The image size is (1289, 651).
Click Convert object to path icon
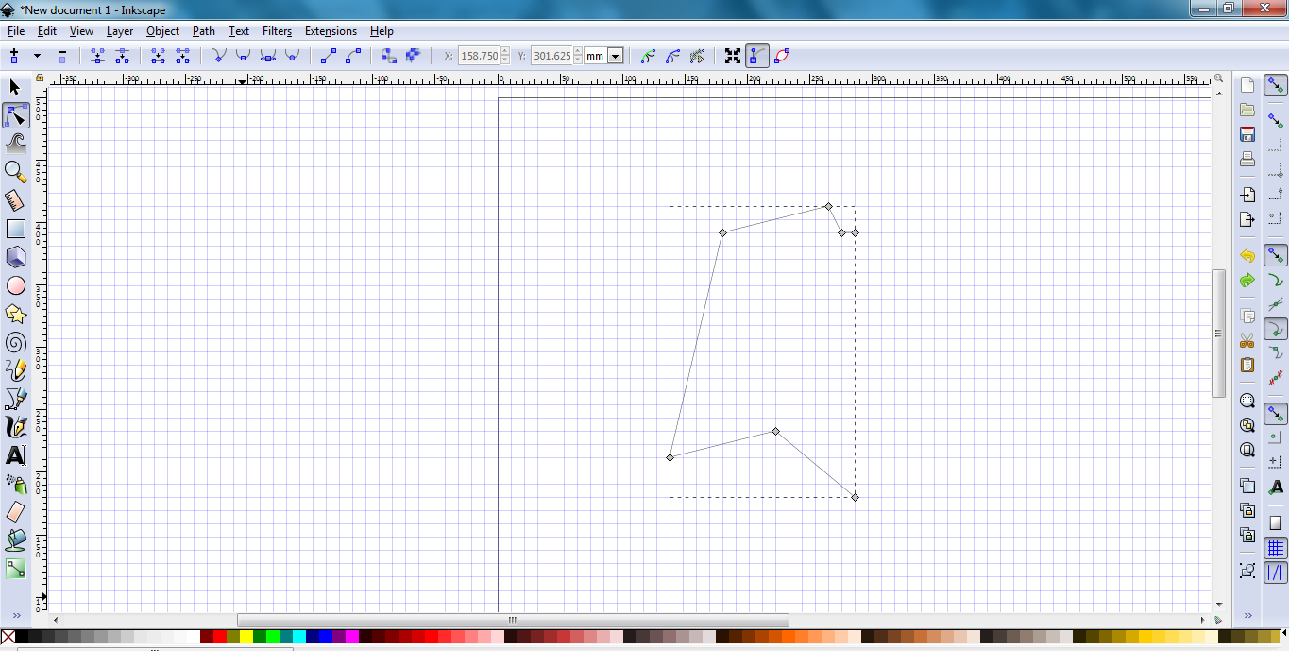click(388, 56)
